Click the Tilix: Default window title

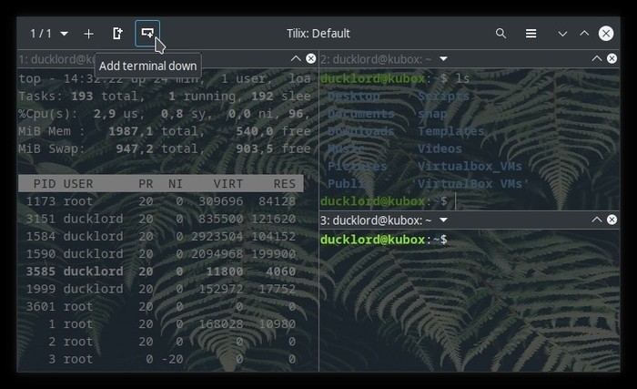point(318,34)
